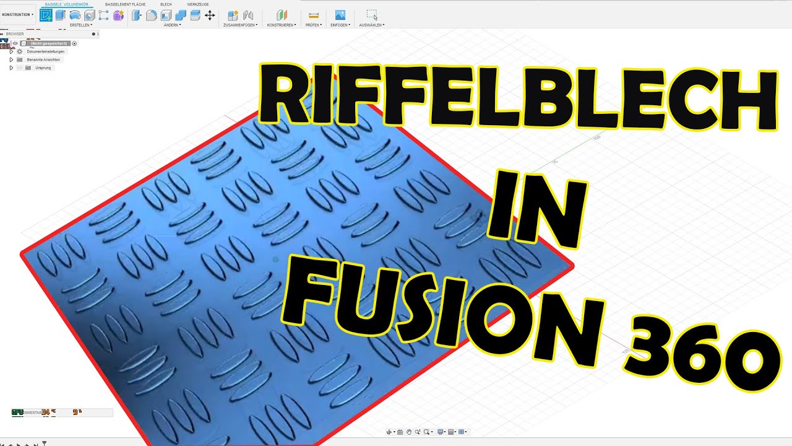Click Documenteinstellungen gear icon
Screen dimensions: 792x446
tap(19, 51)
